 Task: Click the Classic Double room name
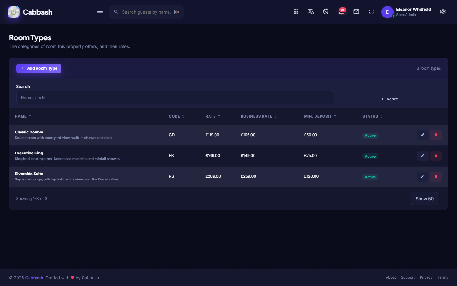tap(29, 132)
